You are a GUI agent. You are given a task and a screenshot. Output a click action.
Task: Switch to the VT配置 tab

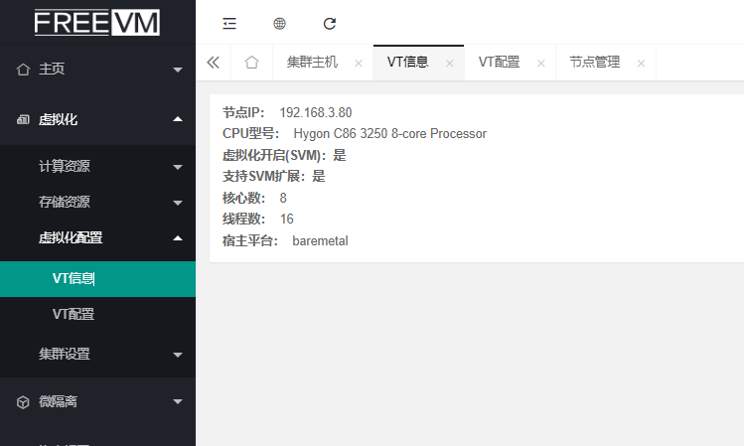point(499,62)
